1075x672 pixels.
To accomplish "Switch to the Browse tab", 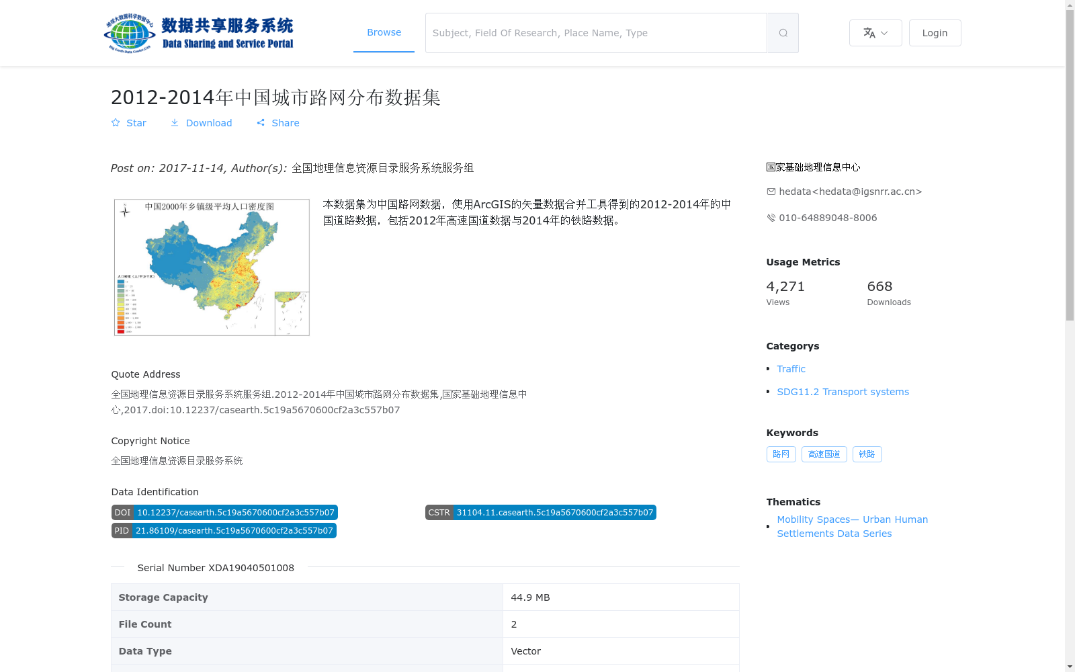I will [x=384, y=32].
